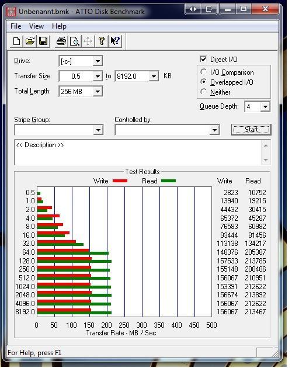The height and width of the screenshot is (368, 292).
Task: Open the Queue Depth dropdown
Action: 265,107
